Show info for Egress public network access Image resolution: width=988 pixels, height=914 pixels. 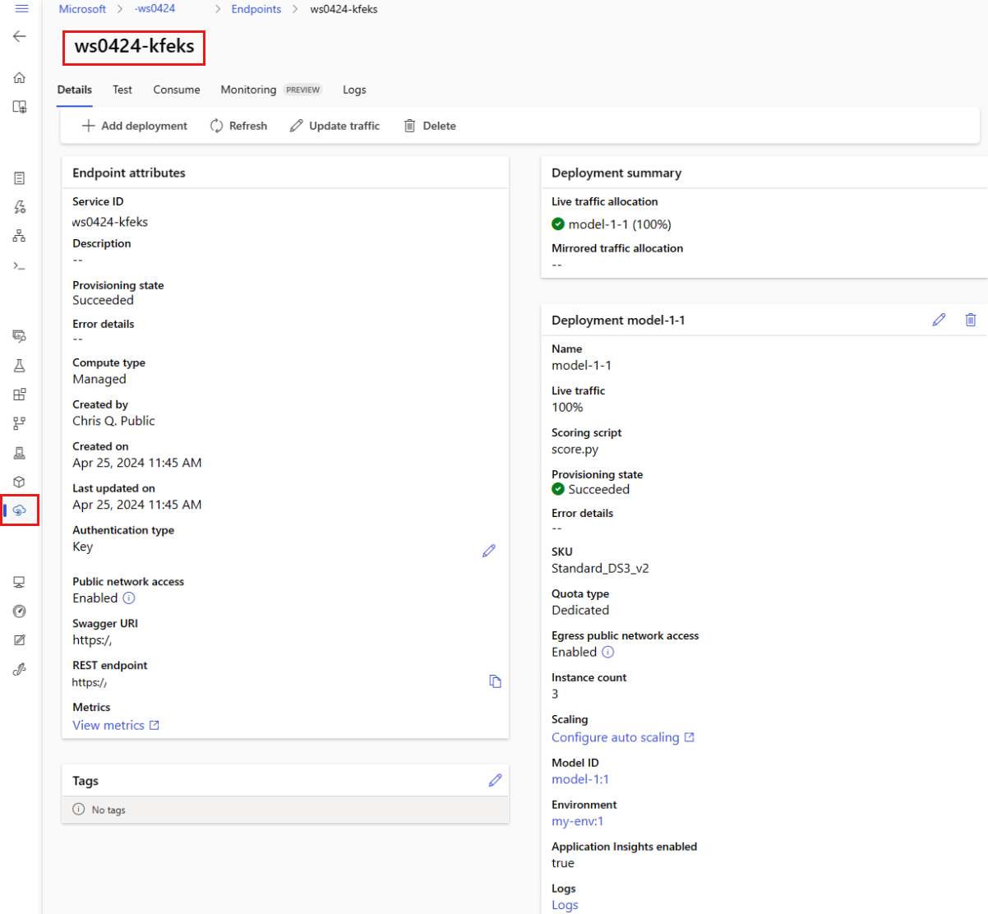pyautogui.click(x=608, y=653)
